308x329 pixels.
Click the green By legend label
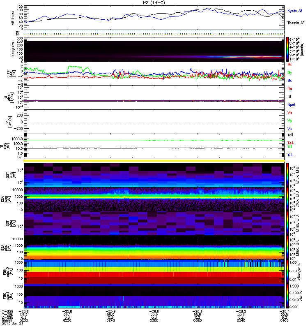(x=290, y=73)
